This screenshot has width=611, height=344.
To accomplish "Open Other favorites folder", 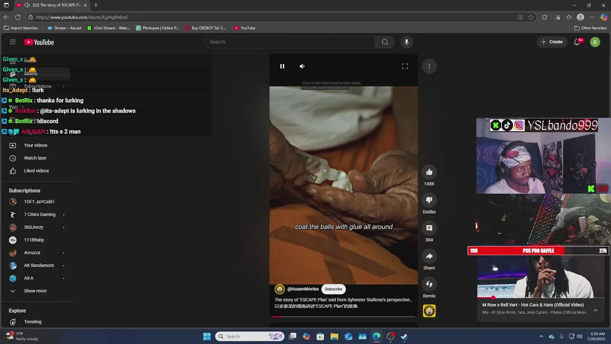I will [590, 28].
